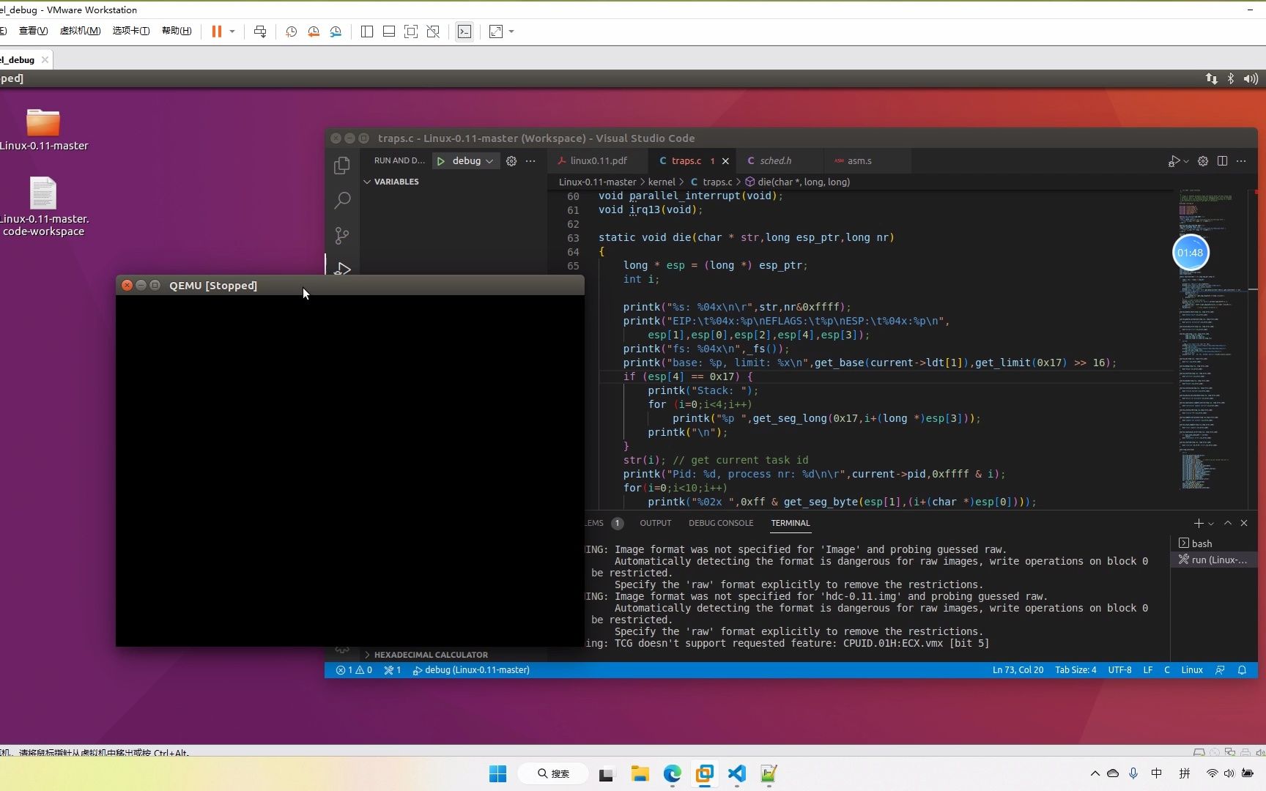Change UTF-8 file encoding in status bar

click(x=1119, y=670)
